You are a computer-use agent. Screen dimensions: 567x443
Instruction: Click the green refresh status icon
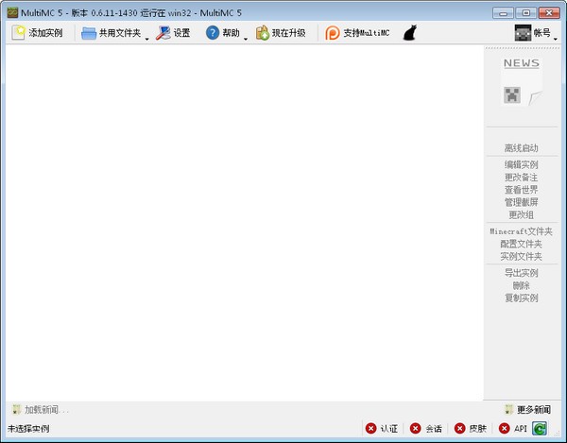pyautogui.click(x=540, y=428)
